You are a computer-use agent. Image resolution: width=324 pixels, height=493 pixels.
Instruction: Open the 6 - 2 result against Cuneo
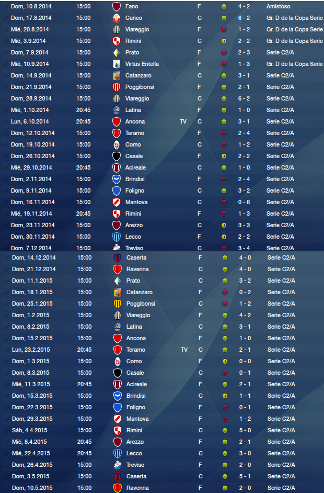[244, 18]
